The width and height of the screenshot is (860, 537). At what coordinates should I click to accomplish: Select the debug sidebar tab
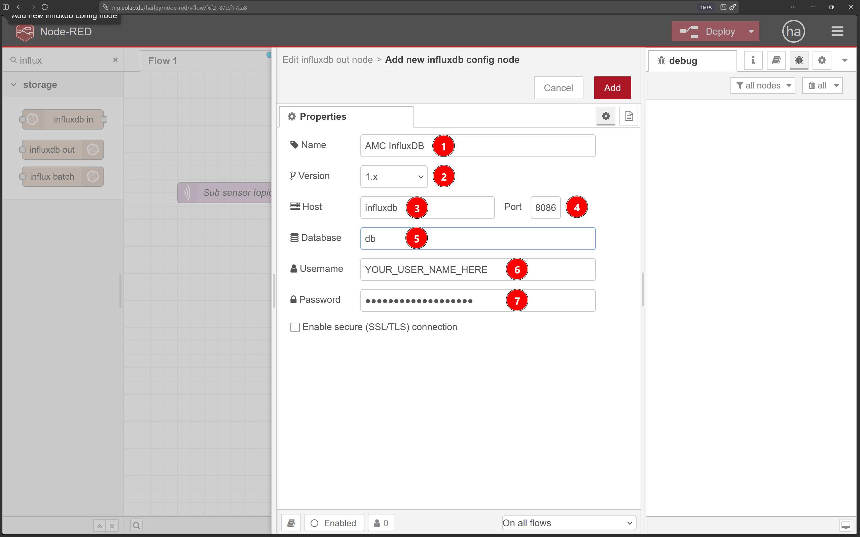[x=692, y=61]
